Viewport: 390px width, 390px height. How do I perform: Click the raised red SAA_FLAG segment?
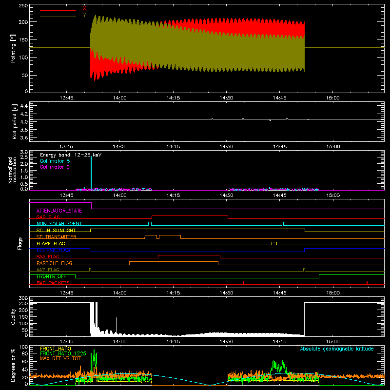pos(189,255)
